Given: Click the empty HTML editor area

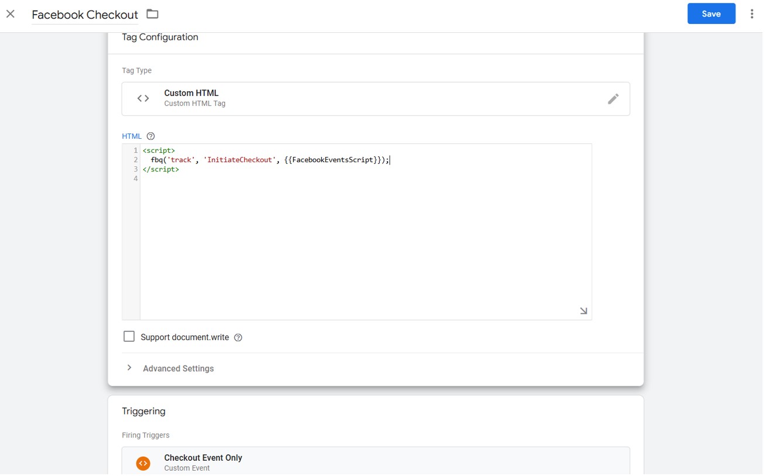Looking at the screenshot, I should (x=366, y=246).
